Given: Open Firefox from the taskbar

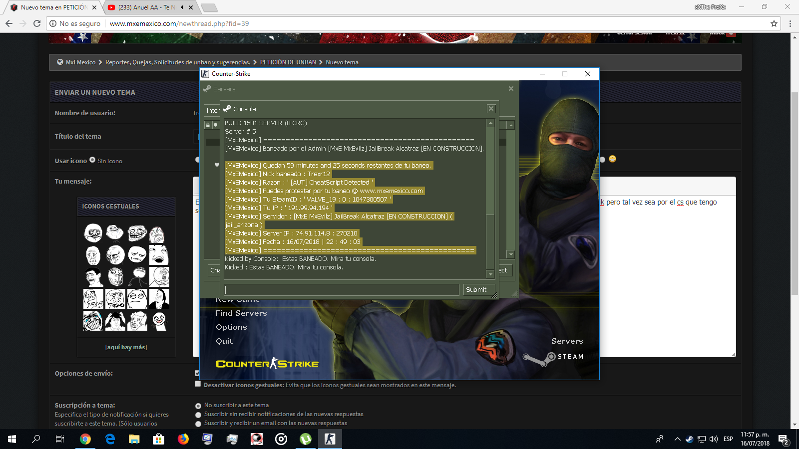Looking at the screenshot, I should (183, 439).
